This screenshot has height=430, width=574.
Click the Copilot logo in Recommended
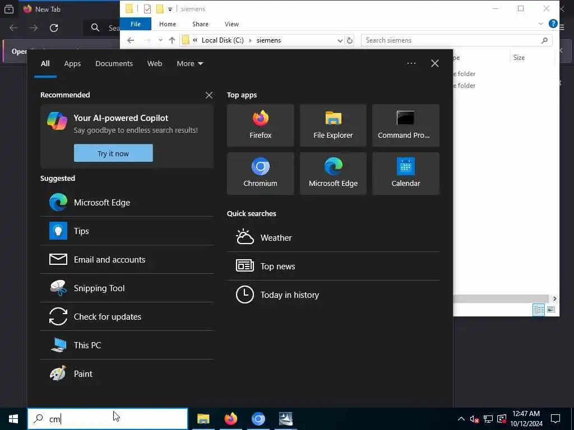click(57, 121)
